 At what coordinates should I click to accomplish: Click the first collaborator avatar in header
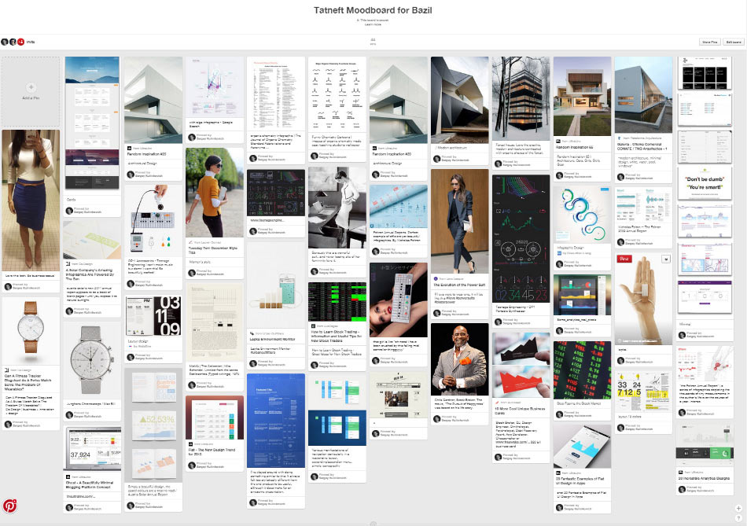tap(5, 42)
